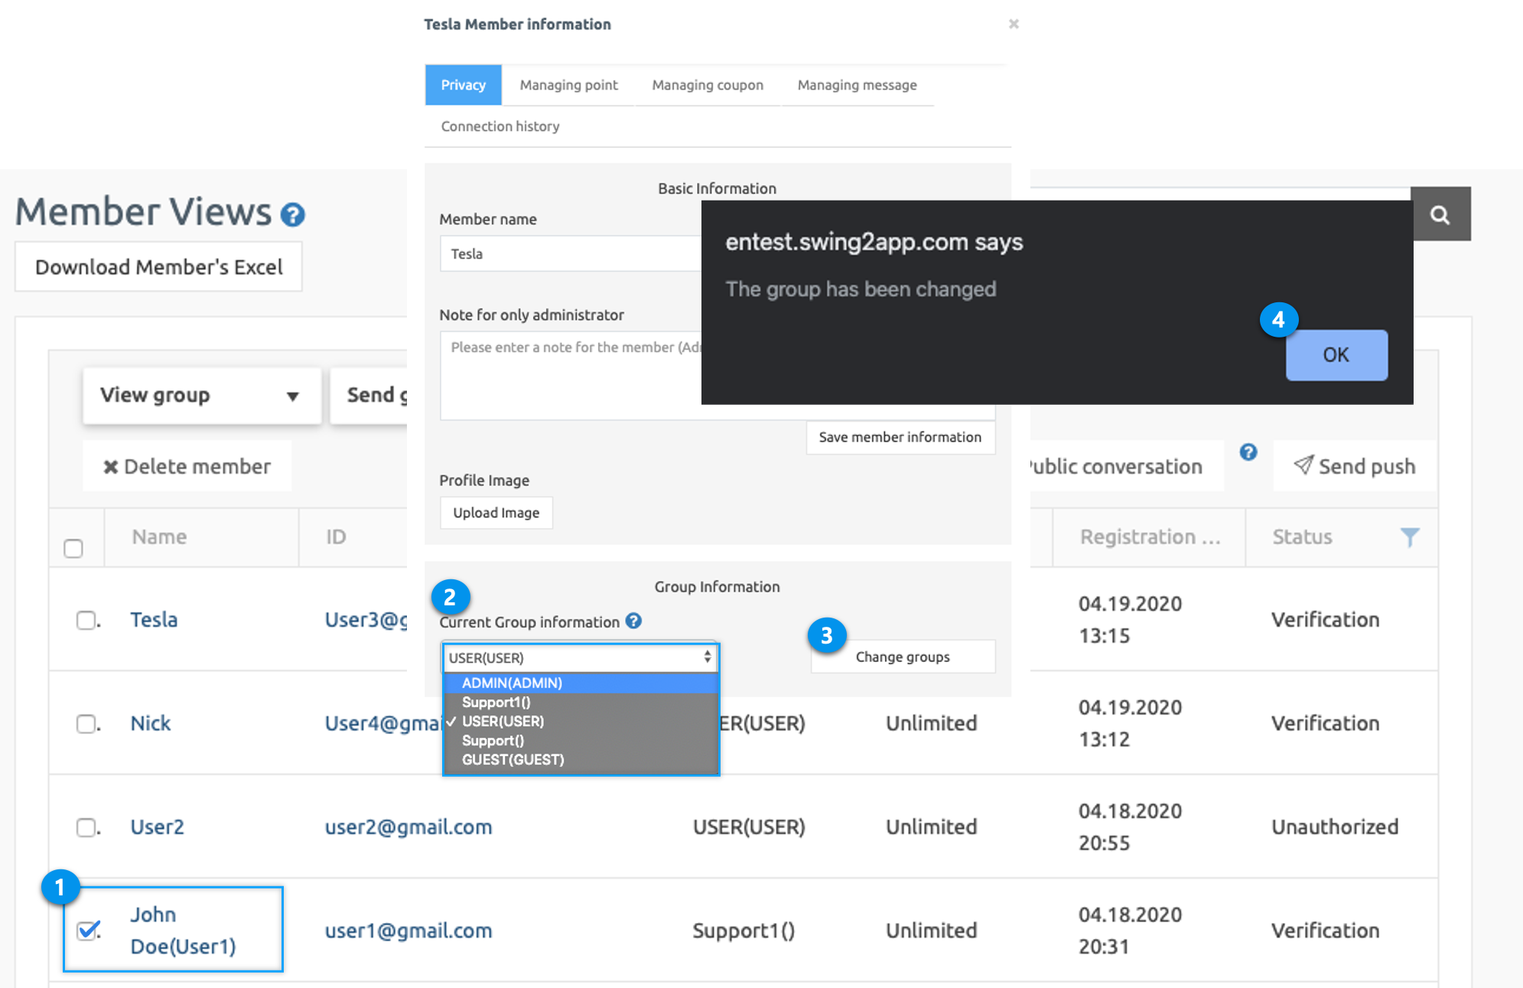Click help icon beside public conversation button
This screenshot has height=988, width=1523.
(x=1248, y=452)
